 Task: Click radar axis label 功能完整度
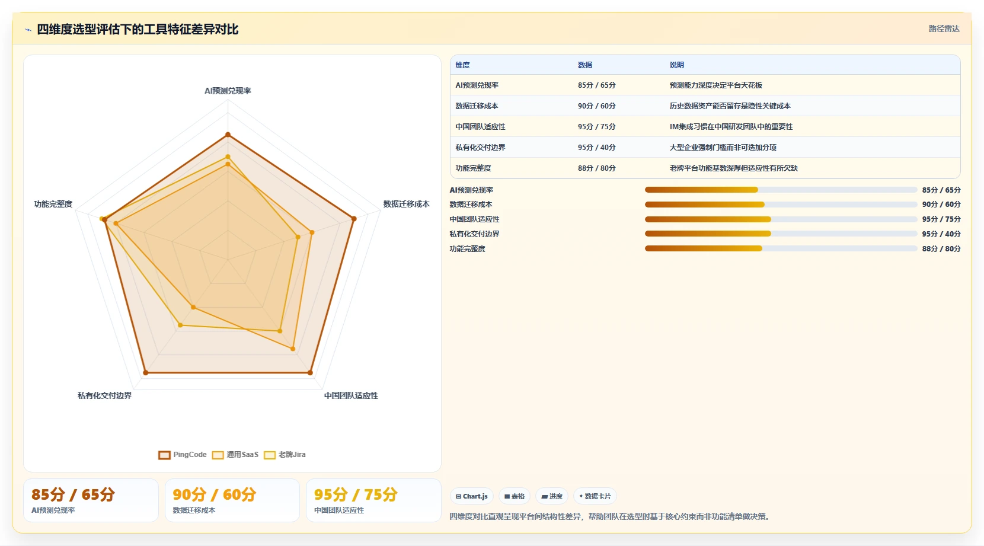(x=53, y=204)
